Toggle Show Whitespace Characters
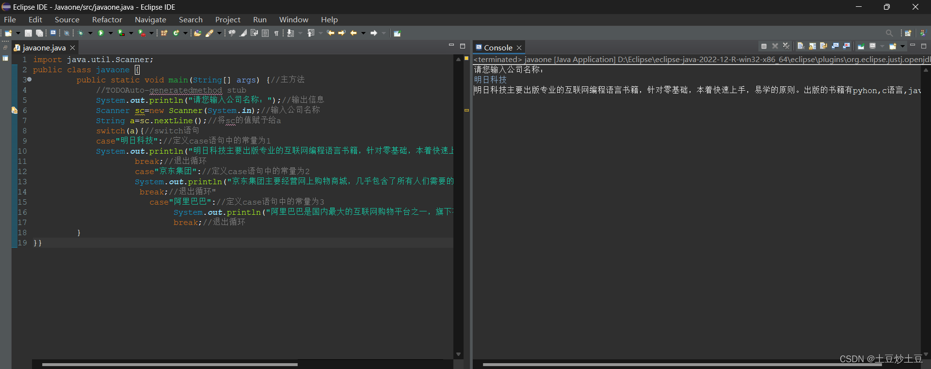The width and height of the screenshot is (931, 369). coord(276,33)
